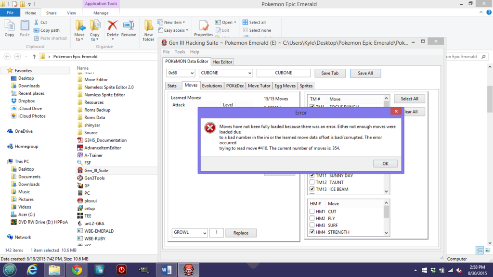Click the Gen III Suite taskbar icon

[189, 270]
